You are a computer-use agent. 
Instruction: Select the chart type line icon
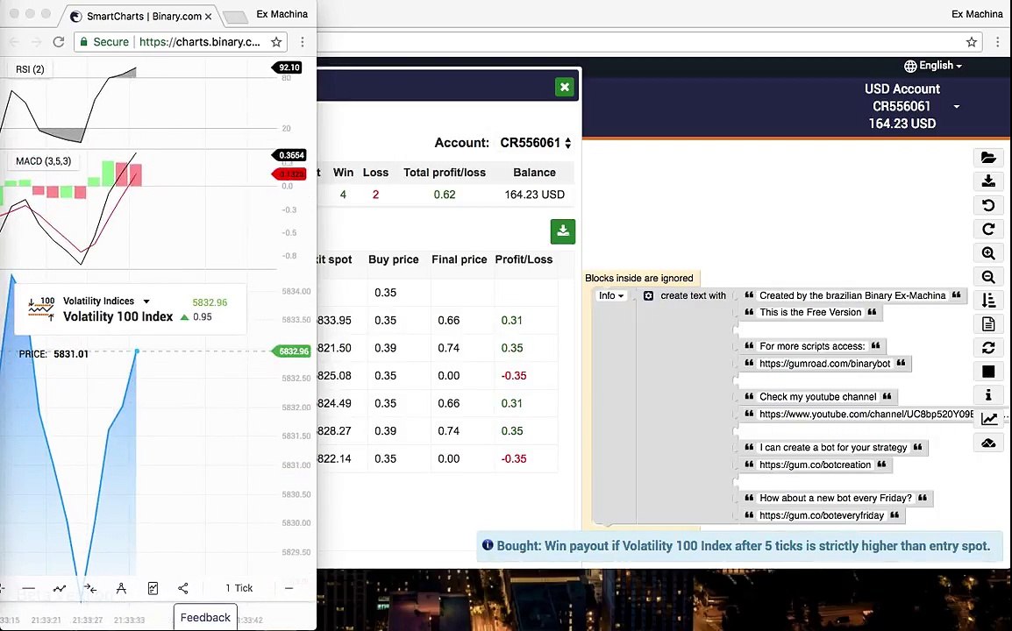click(60, 588)
